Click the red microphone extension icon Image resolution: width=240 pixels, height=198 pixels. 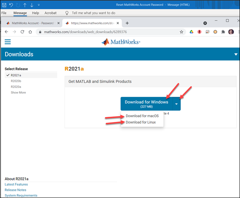199,32
